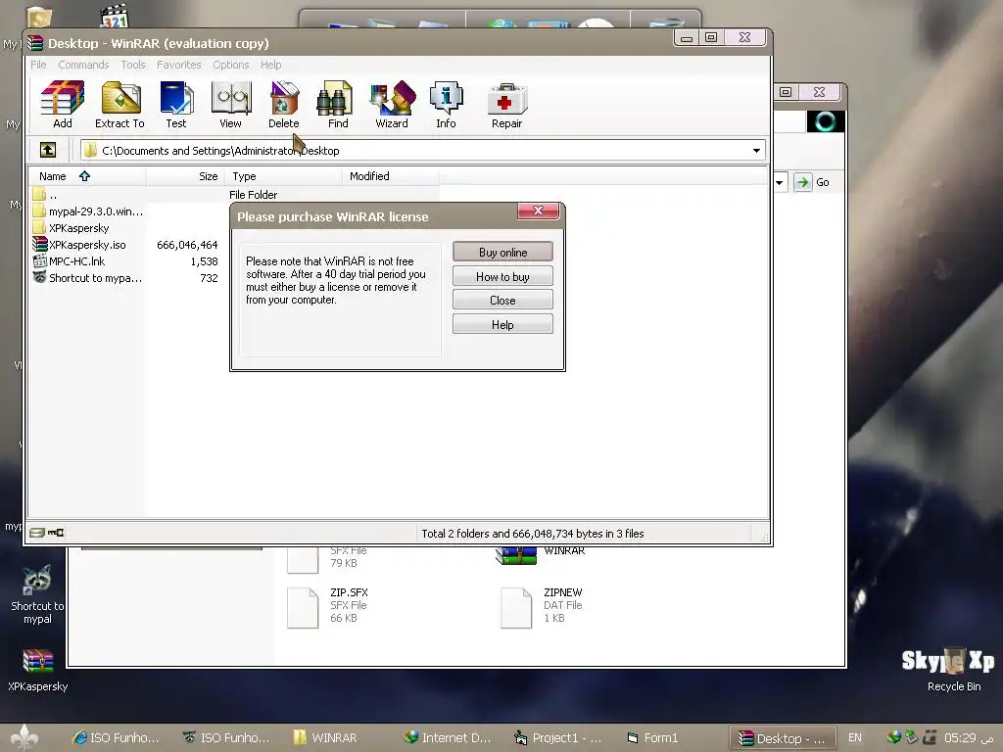Viewport: 1003px width, 752px height.
Task: Click the Add archive toolbar icon
Action: (x=62, y=105)
